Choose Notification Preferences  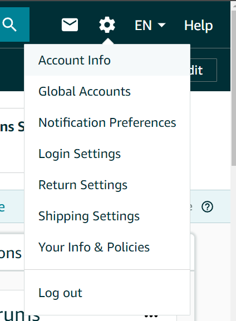(x=107, y=122)
